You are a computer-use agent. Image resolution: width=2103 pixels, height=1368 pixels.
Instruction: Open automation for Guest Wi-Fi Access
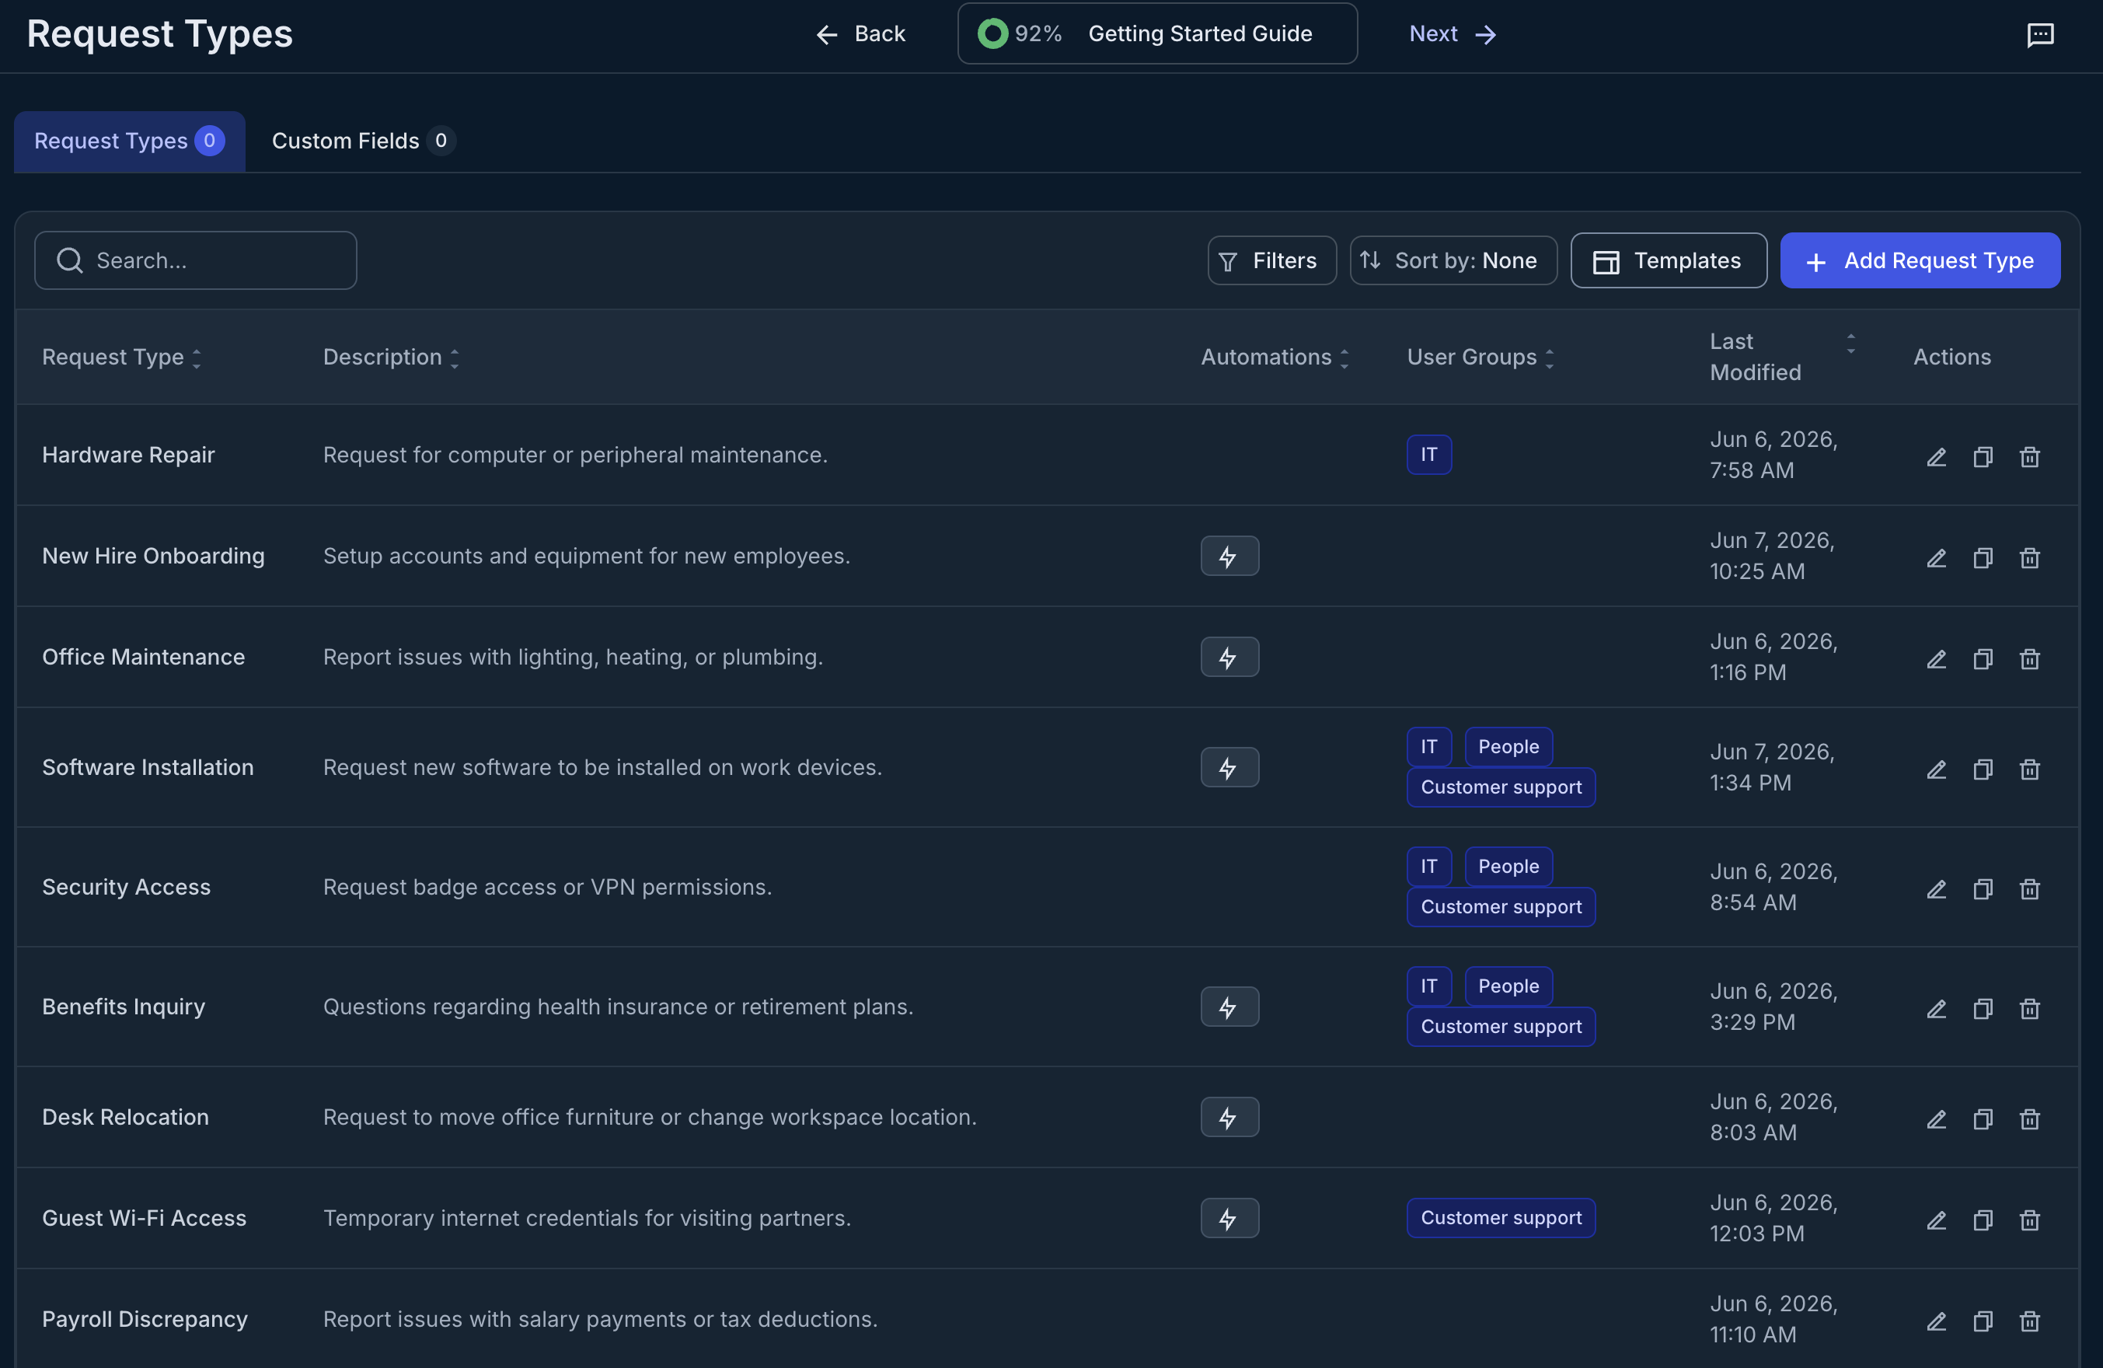coord(1229,1218)
